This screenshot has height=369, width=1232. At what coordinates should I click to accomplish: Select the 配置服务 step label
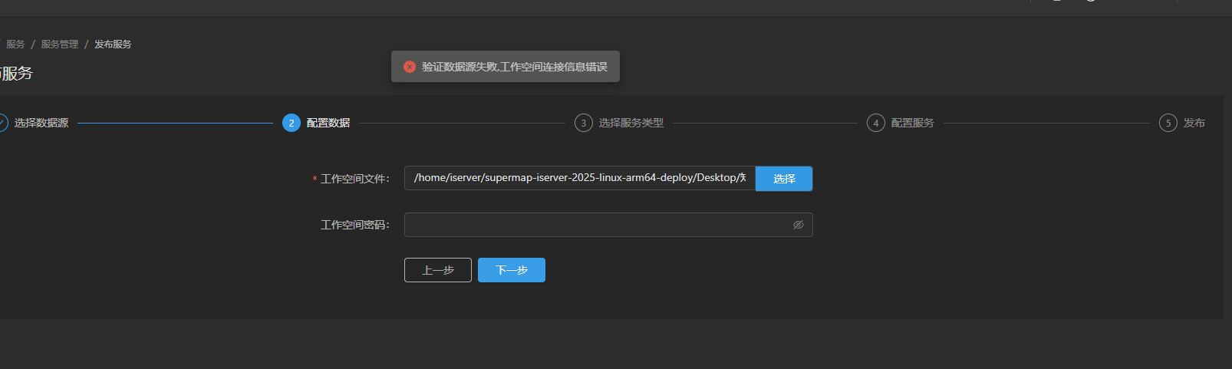pyautogui.click(x=913, y=123)
